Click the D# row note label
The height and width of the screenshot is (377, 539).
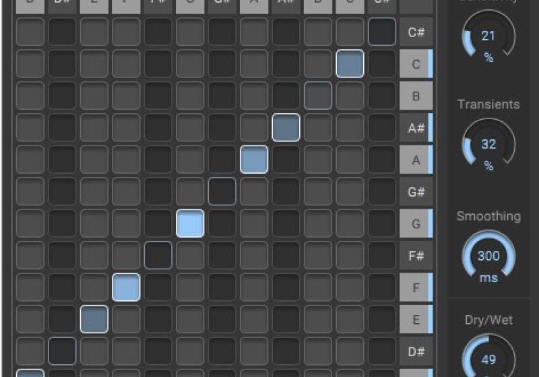tap(416, 351)
